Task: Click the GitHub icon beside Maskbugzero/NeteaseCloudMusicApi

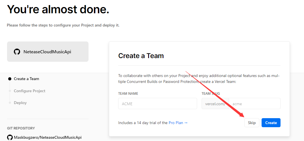Action: coord(10,137)
